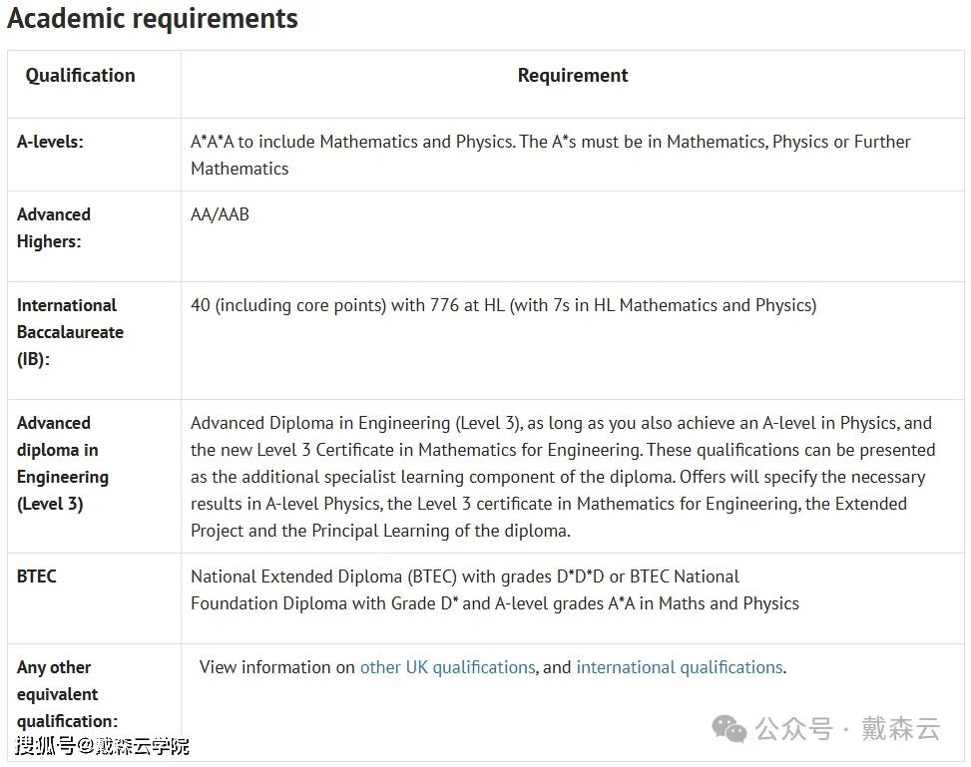The width and height of the screenshot is (971, 767).
Task: Click the AA/AAB requirement text
Action: 220,214
